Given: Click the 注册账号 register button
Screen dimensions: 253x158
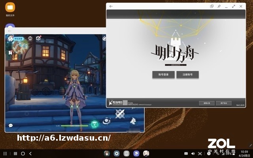Looking at the screenshot, I should click(x=187, y=75).
